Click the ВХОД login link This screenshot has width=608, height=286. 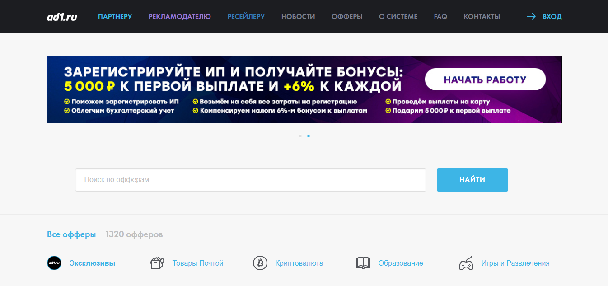click(552, 17)
